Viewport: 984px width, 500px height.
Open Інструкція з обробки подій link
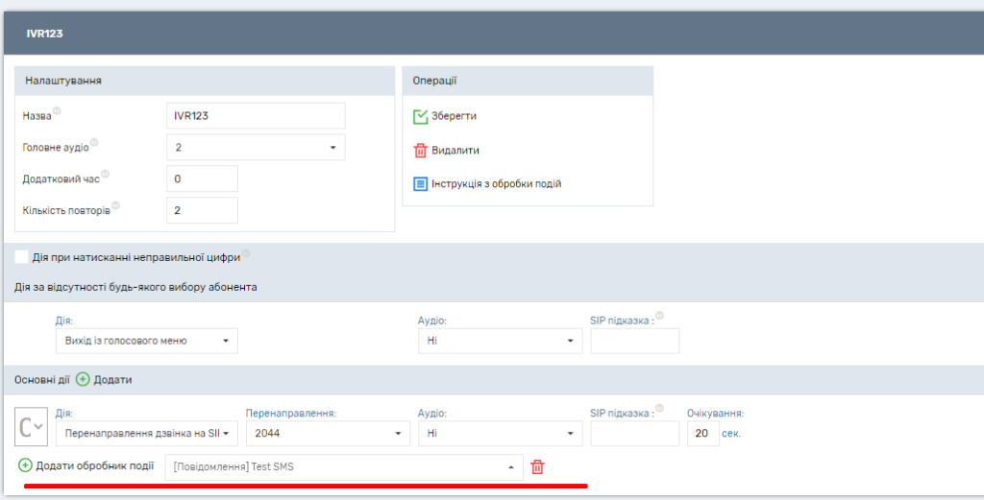pyautogui.click(x=496, y=184)
